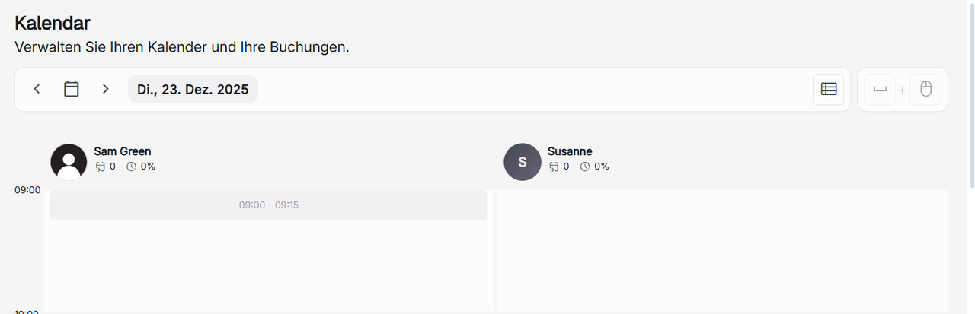
Task: Click Susanne's avatar with letter S
Action: [522, 162]
